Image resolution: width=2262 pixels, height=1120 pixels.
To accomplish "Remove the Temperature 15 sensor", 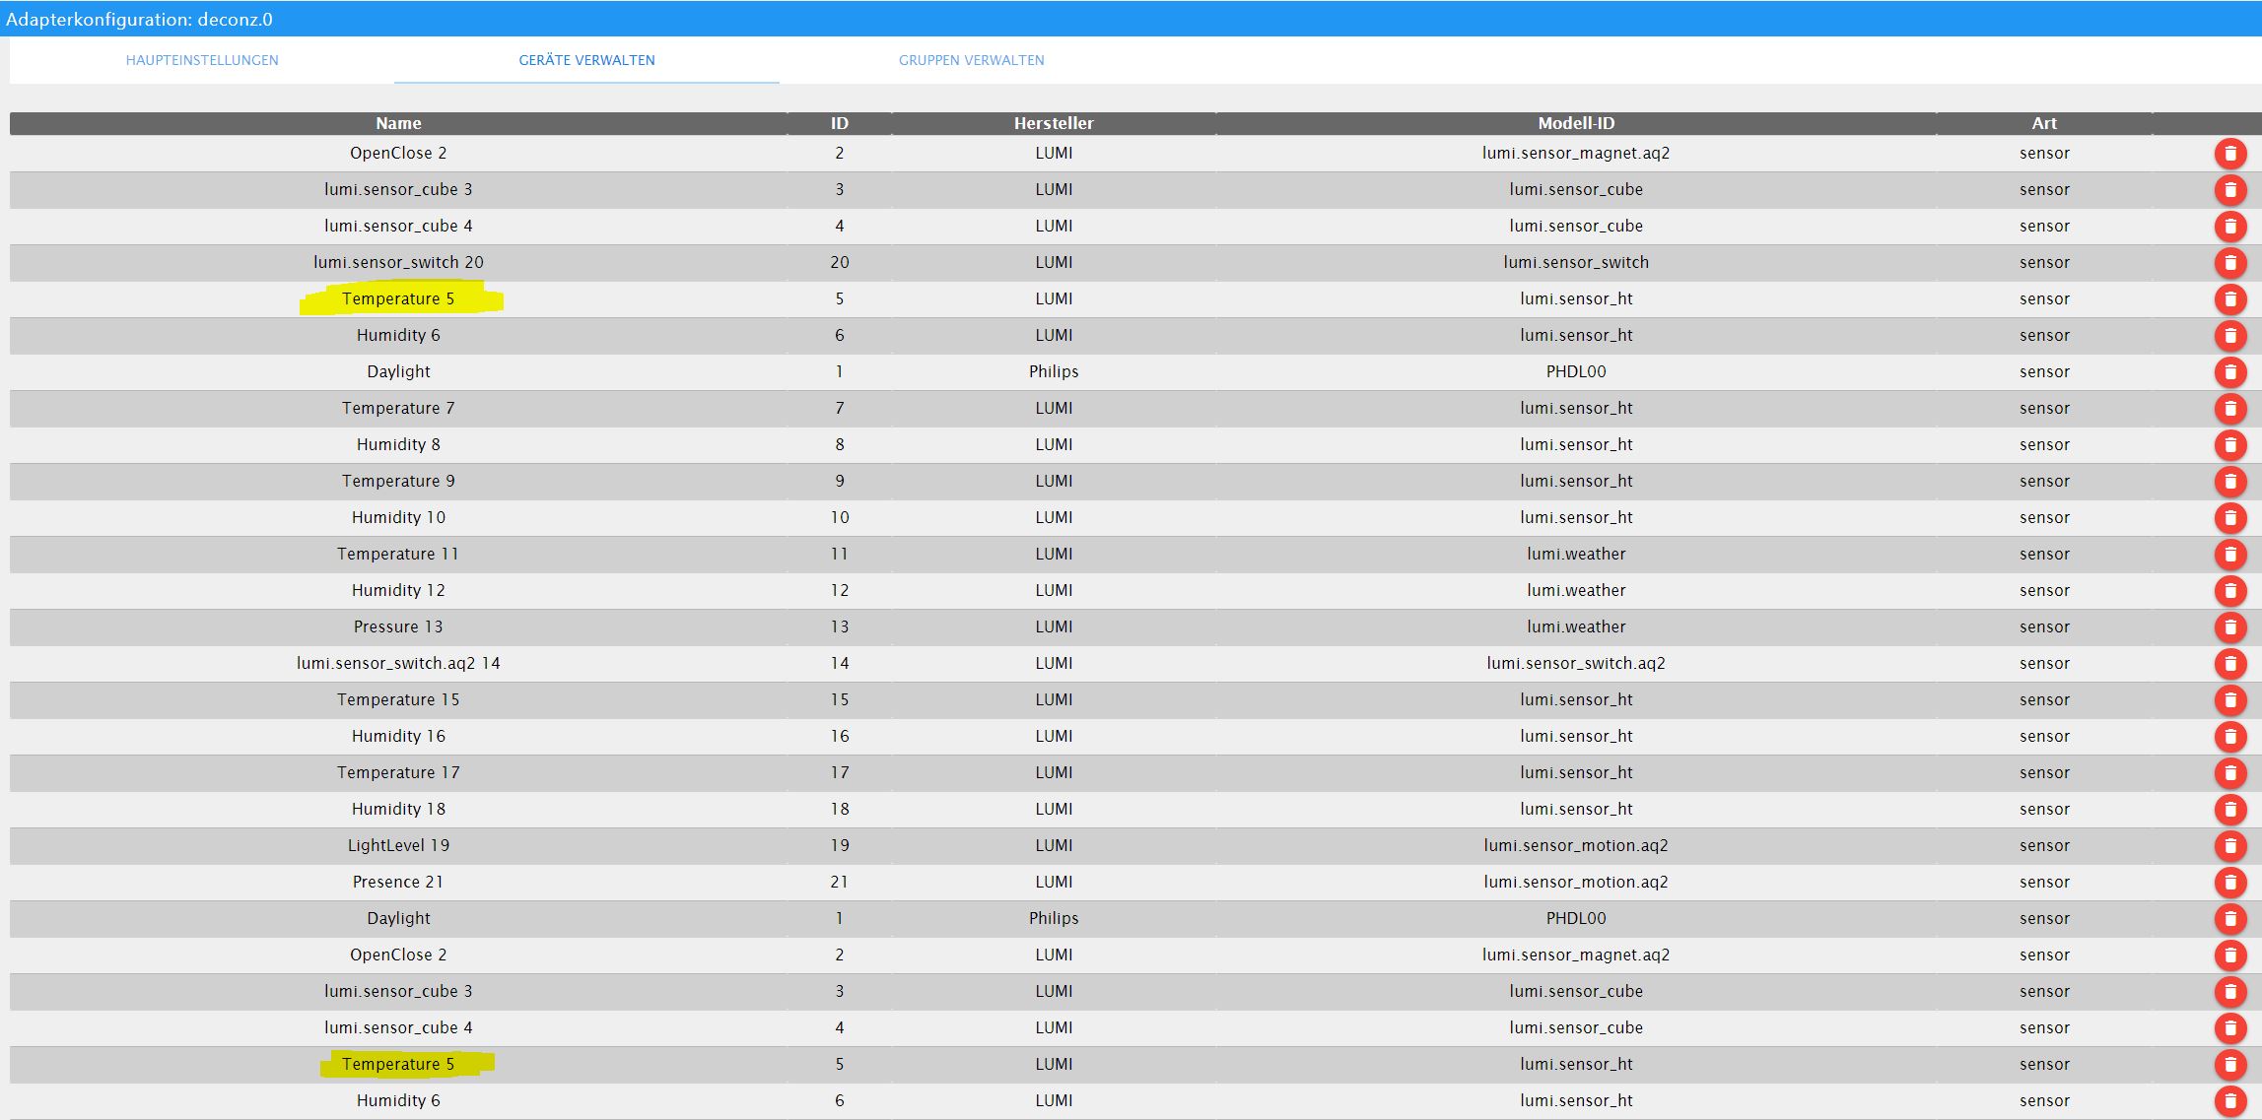I will [x=2229, y=700].
